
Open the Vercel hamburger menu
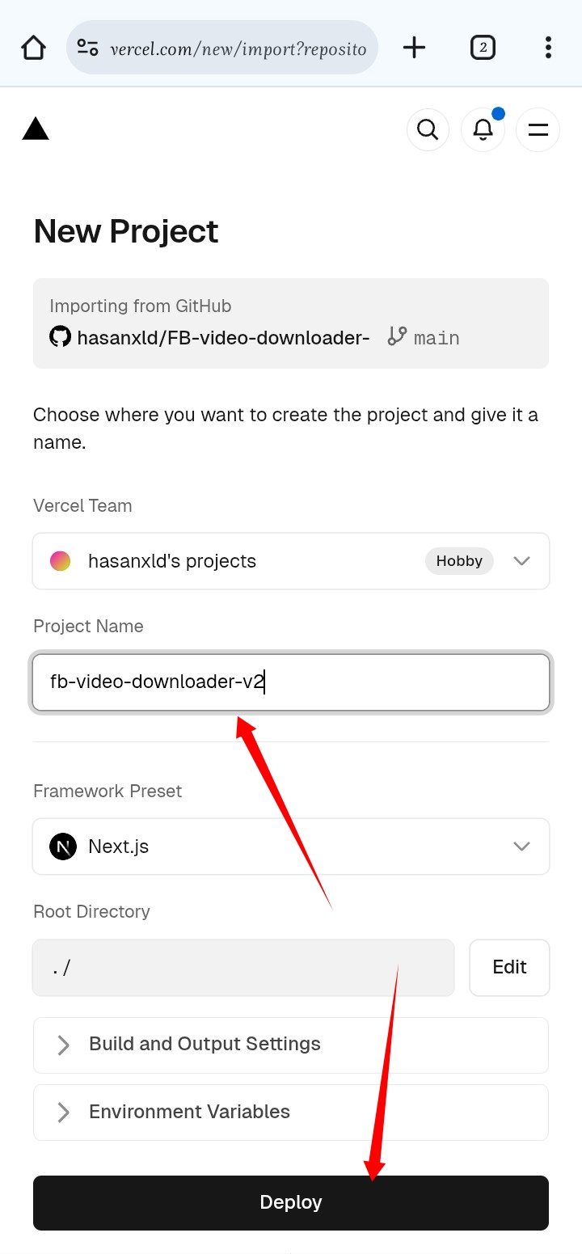coord(538,129)
